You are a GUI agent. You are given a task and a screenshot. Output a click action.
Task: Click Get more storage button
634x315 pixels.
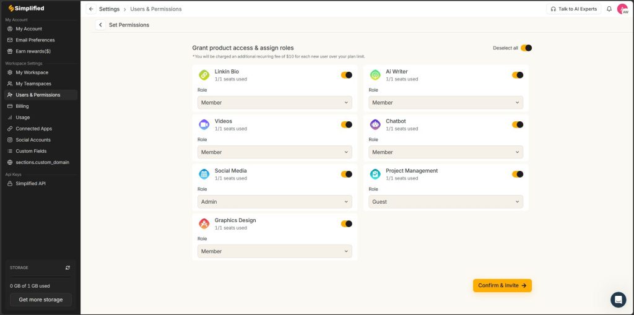(x=41, y=300)
